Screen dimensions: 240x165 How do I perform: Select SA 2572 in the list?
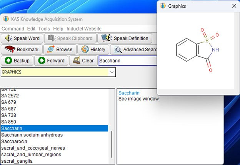pos(54,96)
